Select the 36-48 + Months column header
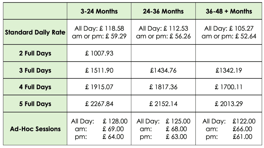Screen dimensions: 264x148 click(x=229, y=11)
